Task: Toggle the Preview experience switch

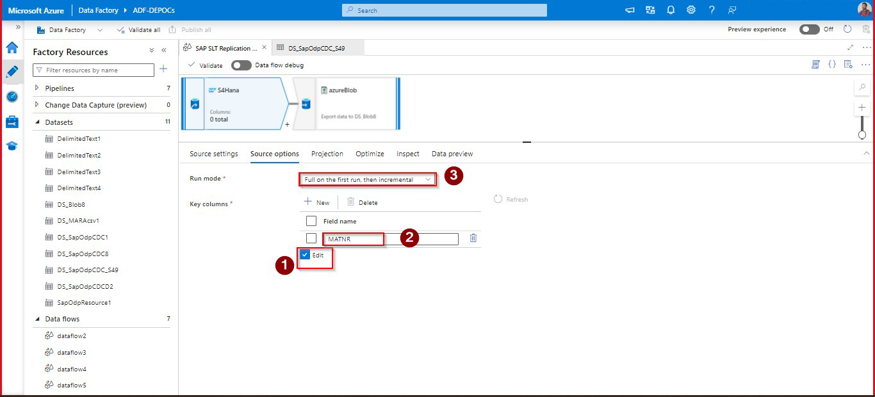Action: [809, 29]
